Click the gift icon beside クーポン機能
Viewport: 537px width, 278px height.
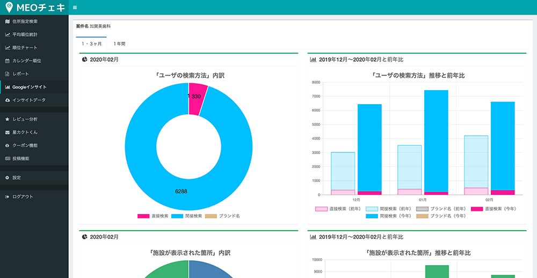[7, 145]
